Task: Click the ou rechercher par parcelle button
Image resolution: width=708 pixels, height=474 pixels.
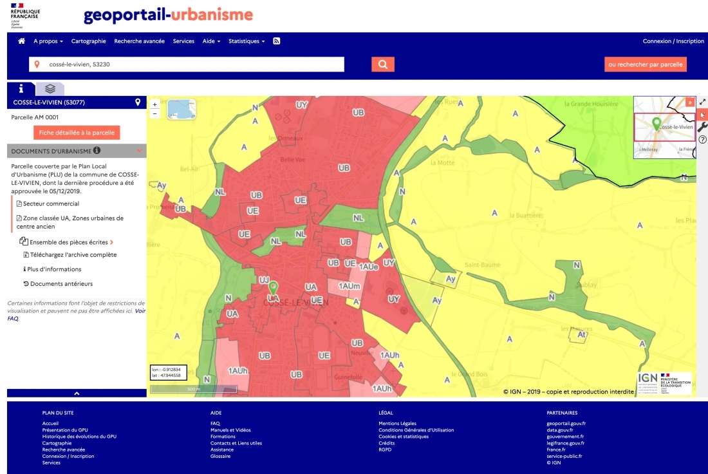Action: 646,64
